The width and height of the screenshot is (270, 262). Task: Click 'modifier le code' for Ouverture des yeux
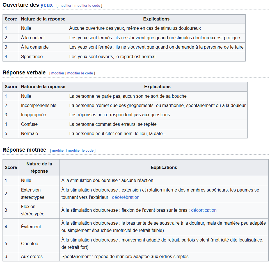click(87, 6)
